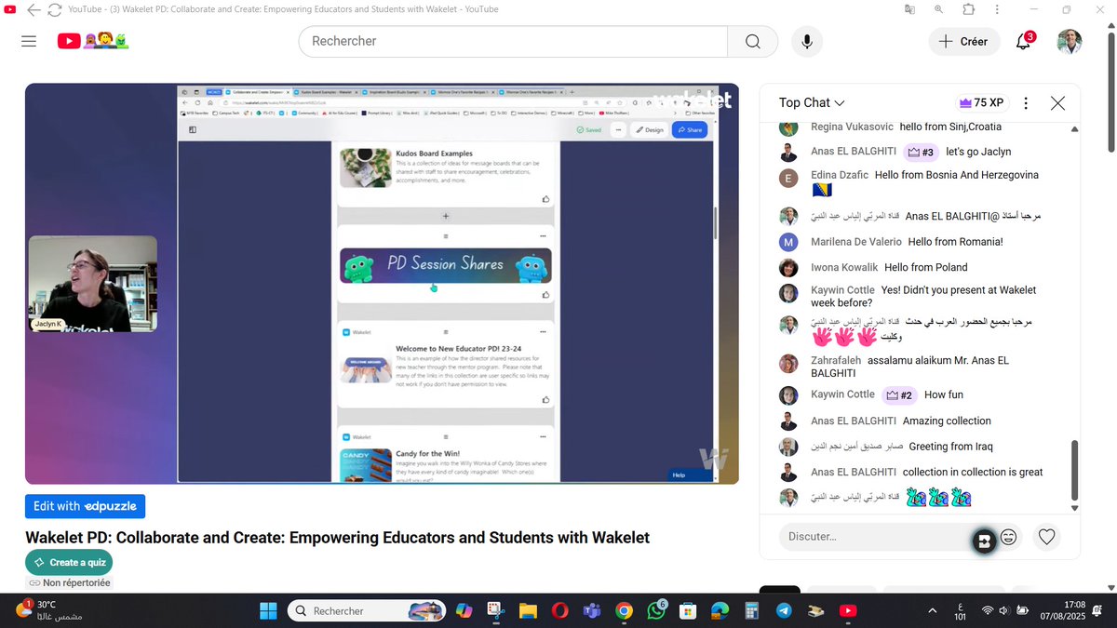The height and width of the screenshot is (628, 1117).
Task: Open the Windows Start menu
Action: (268, 611)
